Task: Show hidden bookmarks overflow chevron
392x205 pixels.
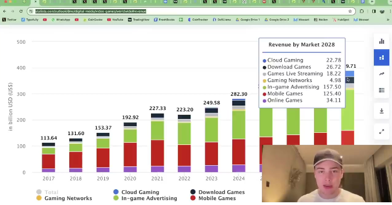Action: coord(388,20)
